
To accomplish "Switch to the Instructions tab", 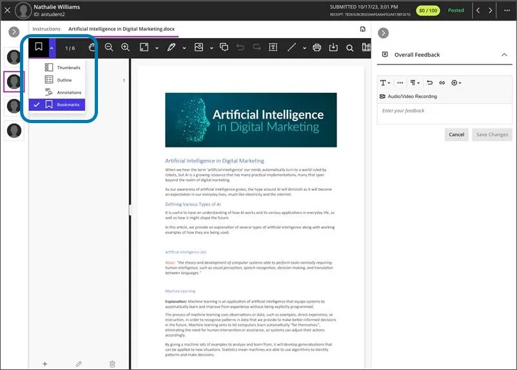I will point(46,29).
